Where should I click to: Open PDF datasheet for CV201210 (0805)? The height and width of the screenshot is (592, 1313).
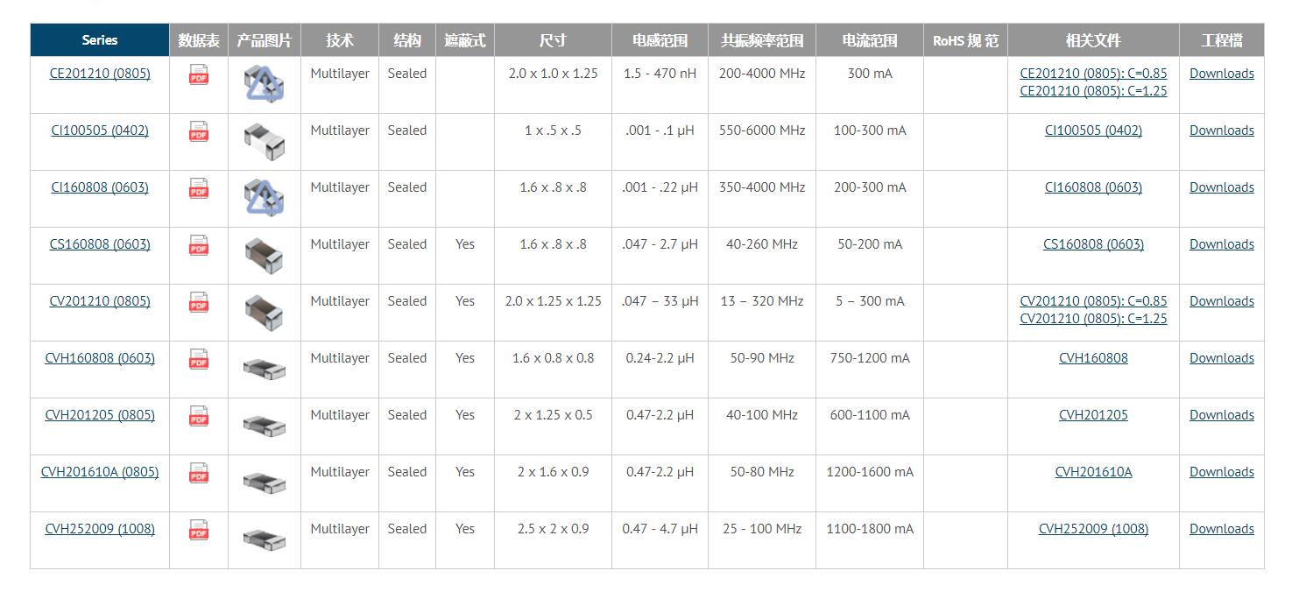(x=199, y=303)
